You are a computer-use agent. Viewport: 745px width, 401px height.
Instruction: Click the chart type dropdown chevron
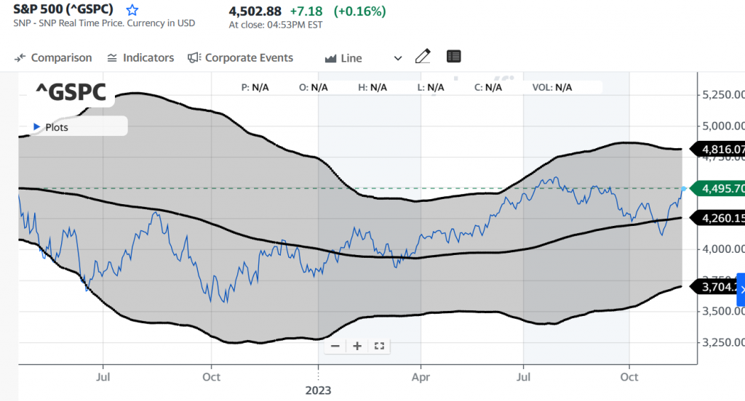point(398,58)
